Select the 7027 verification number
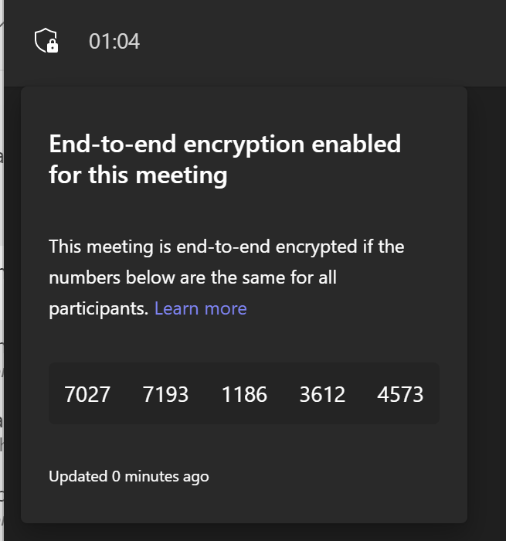The image size is (506, 541). click(x=87, y=394)
